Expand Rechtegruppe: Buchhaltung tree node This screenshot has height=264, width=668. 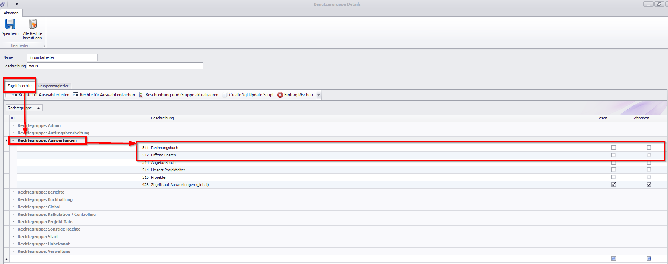(x=13, y=199)
